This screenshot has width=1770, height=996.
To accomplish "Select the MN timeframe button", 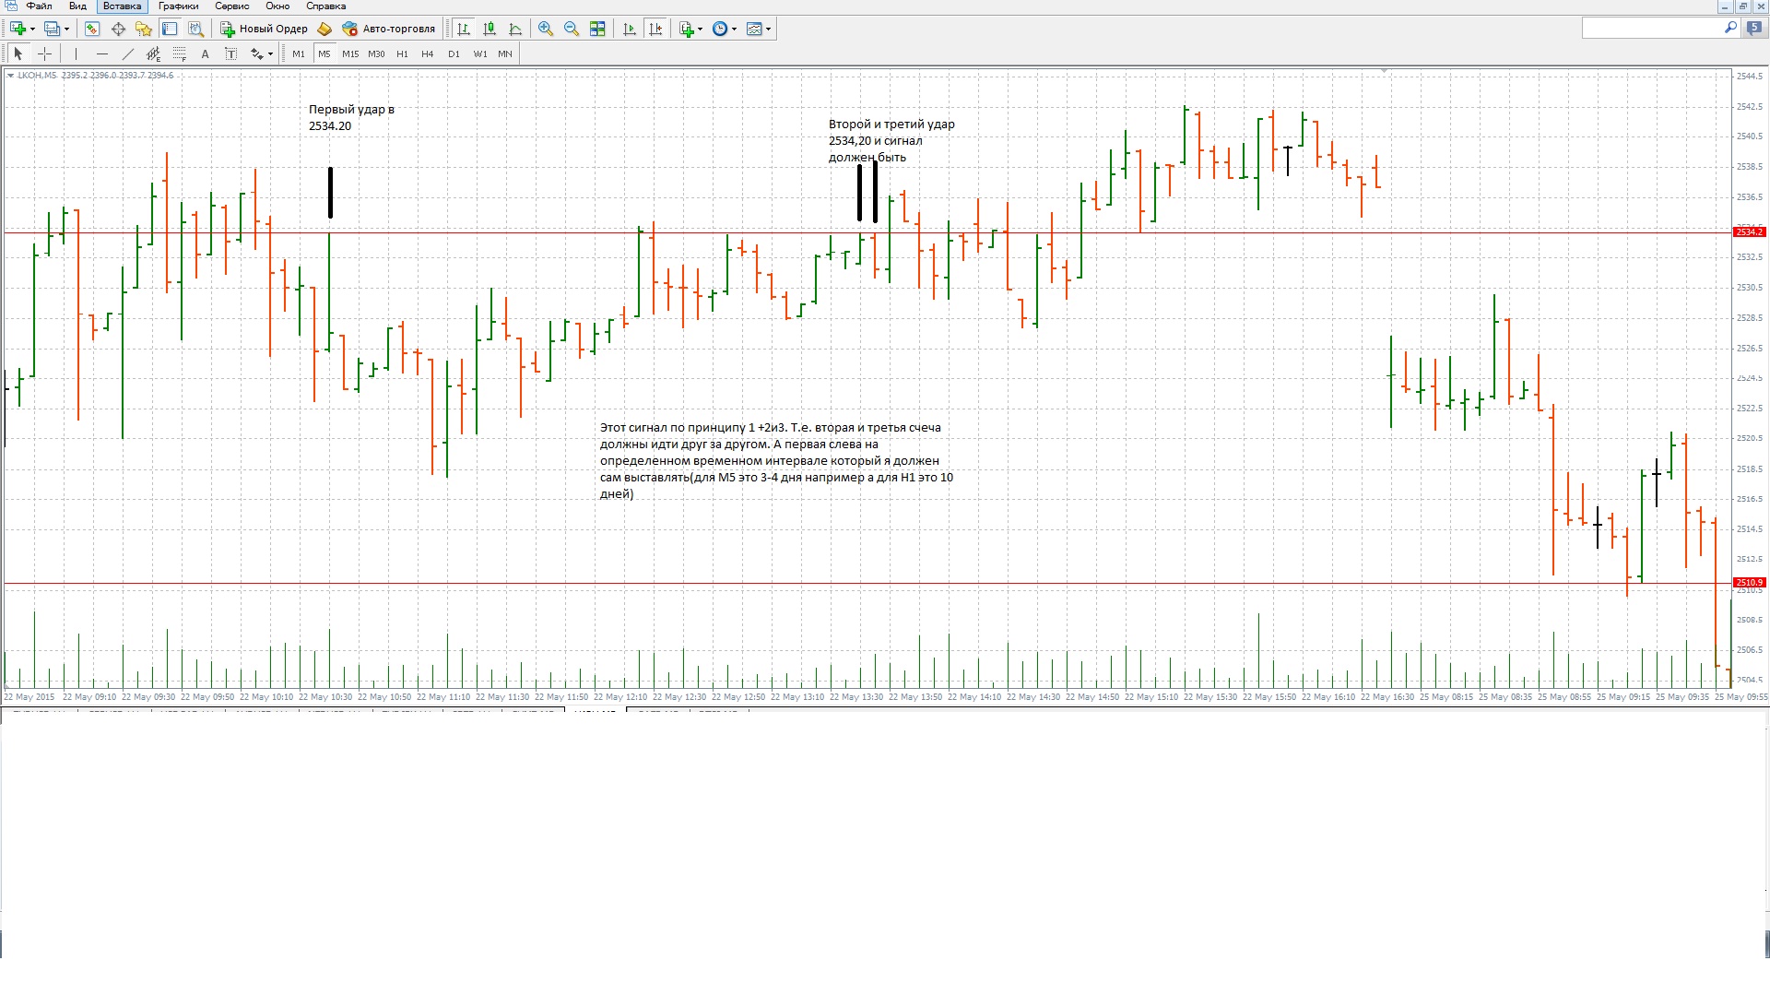I will 505,53.
